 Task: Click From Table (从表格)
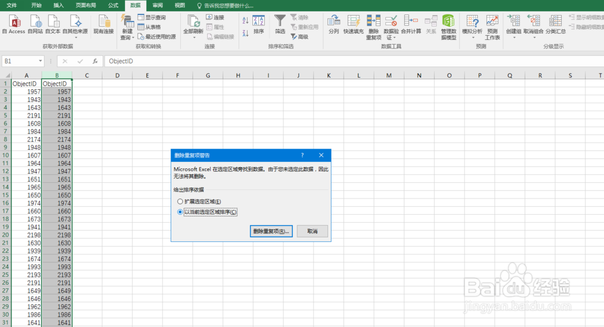(x=149, y=27)
